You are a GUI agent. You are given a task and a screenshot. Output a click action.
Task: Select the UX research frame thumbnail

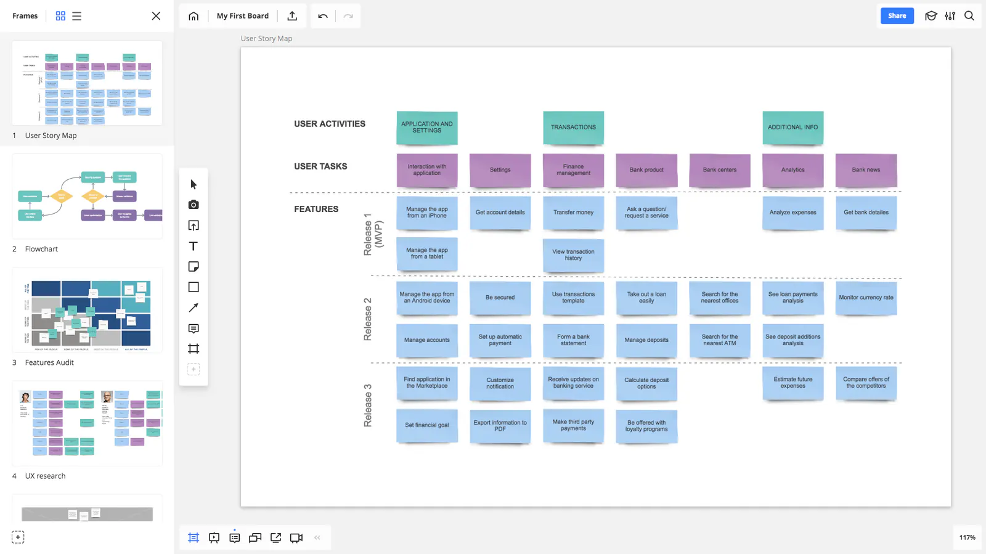click(88, 423)
